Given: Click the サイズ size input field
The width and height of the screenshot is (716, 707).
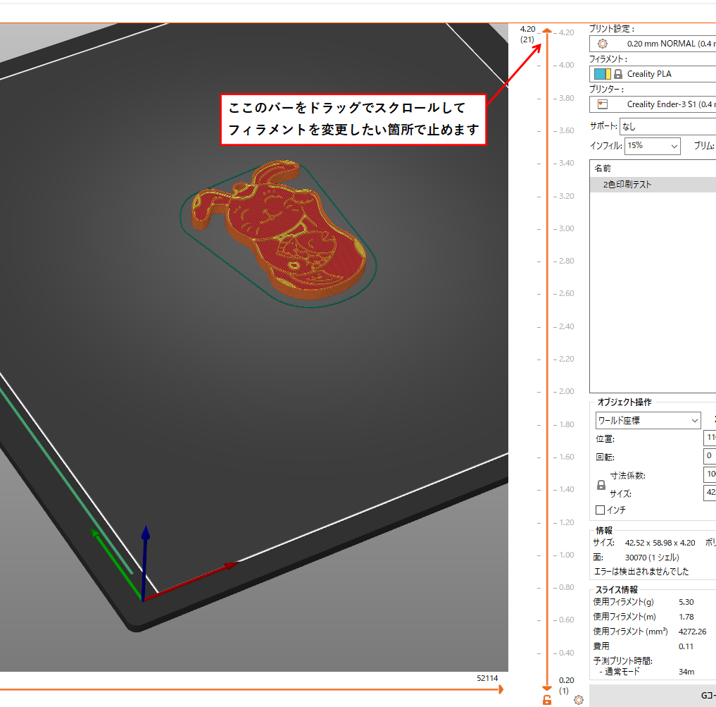Looking at the screenshot, I should 710,493.
